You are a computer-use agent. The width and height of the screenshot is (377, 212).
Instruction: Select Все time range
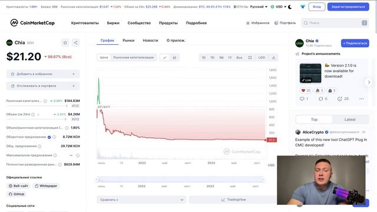[239, 58]
